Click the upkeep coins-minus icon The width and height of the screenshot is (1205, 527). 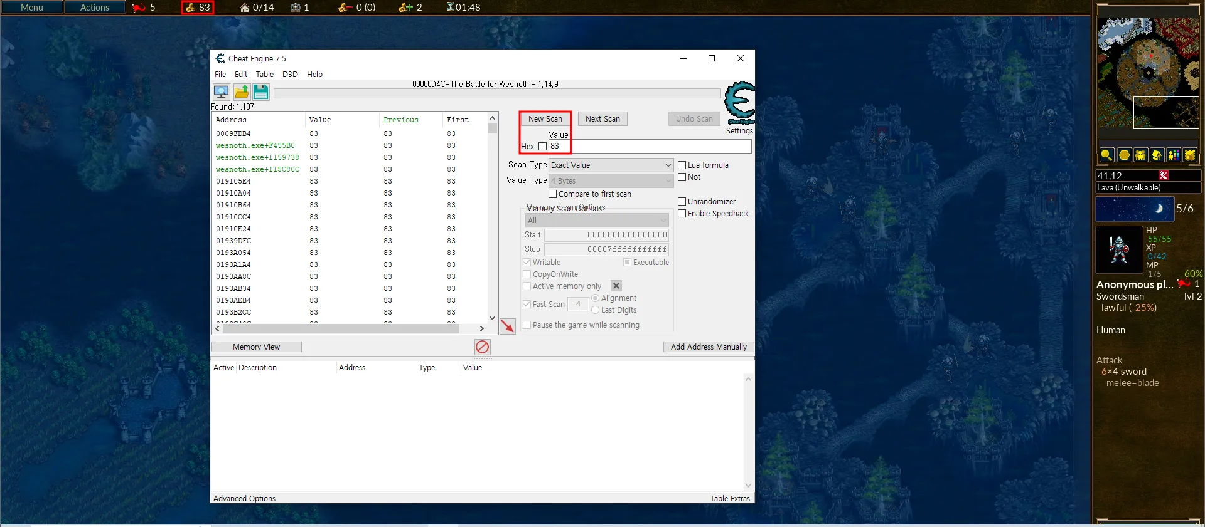(x=345, y=8)
